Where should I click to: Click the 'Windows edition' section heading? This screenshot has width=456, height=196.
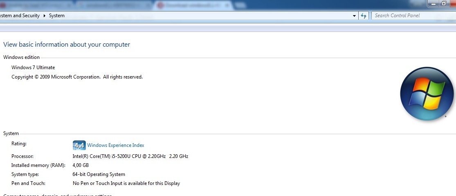coord(22,57)
